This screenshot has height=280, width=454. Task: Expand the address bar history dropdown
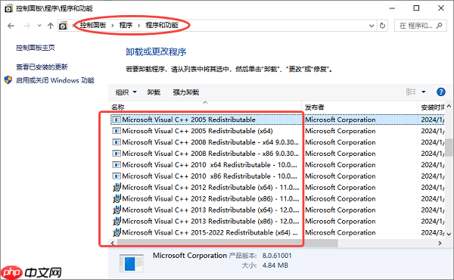[372, 26]
